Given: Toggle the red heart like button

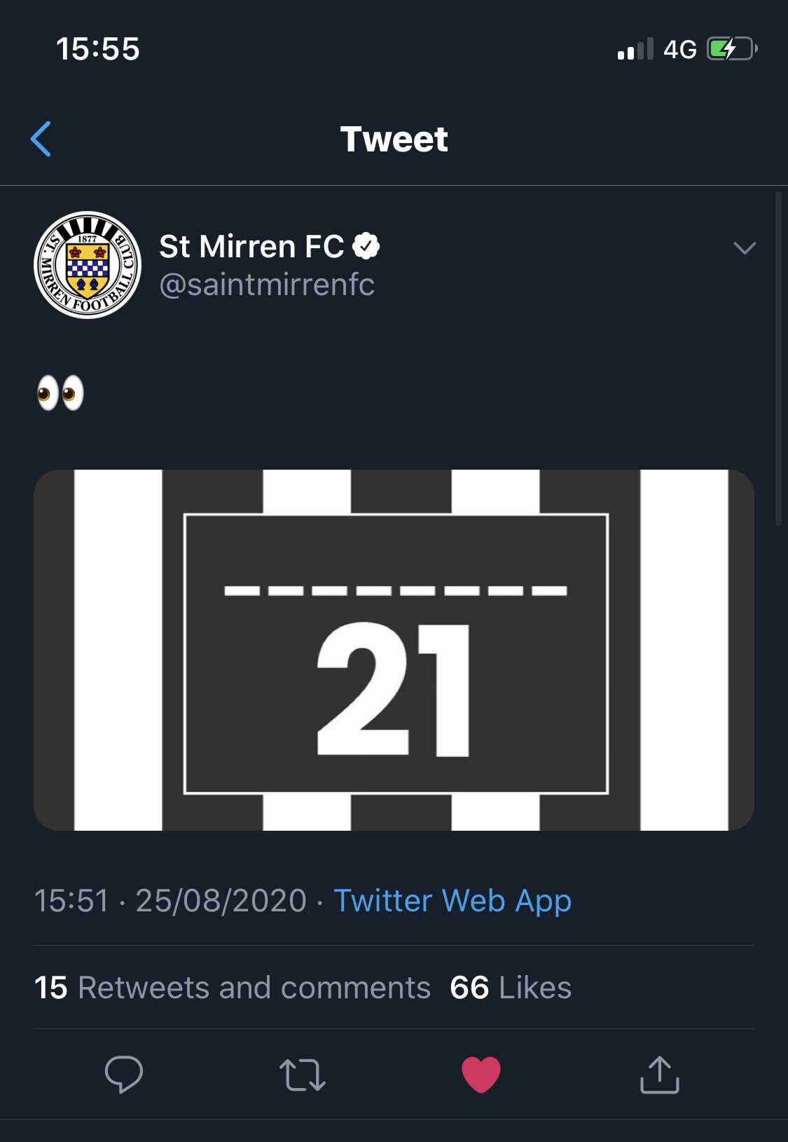Looking at the screenshot, I should pyautogui.click(x=481, y=1074).
